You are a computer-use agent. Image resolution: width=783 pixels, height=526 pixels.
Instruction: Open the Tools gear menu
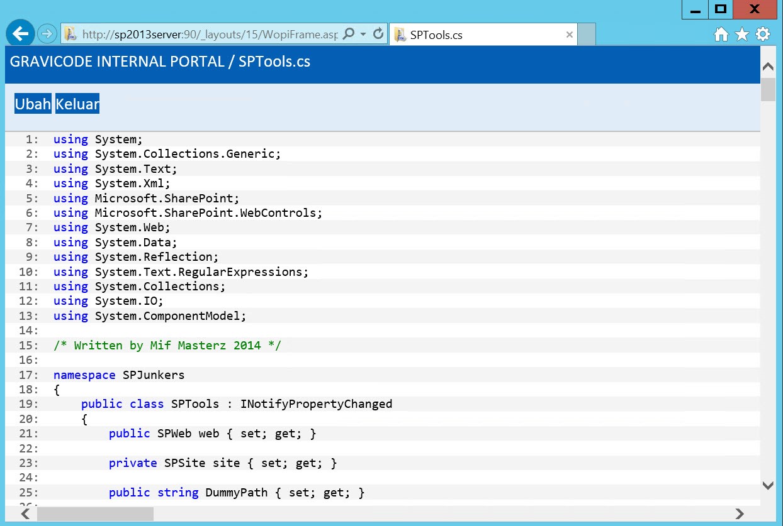click(x=763, y=35)
